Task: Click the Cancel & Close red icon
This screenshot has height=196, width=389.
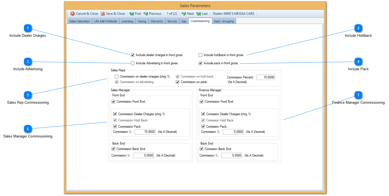Action: 73,14
